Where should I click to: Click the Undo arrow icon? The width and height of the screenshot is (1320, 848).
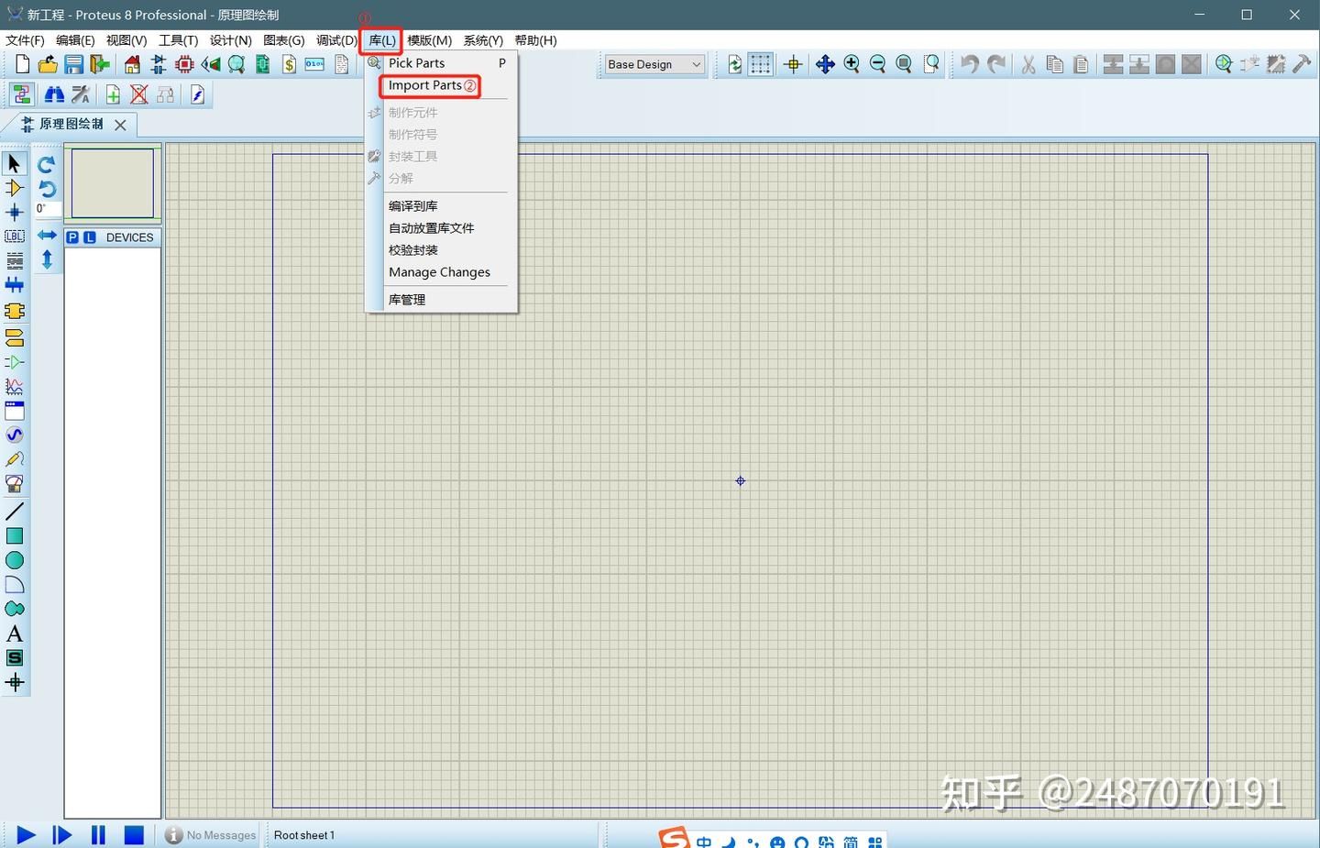tap(970, 64)
